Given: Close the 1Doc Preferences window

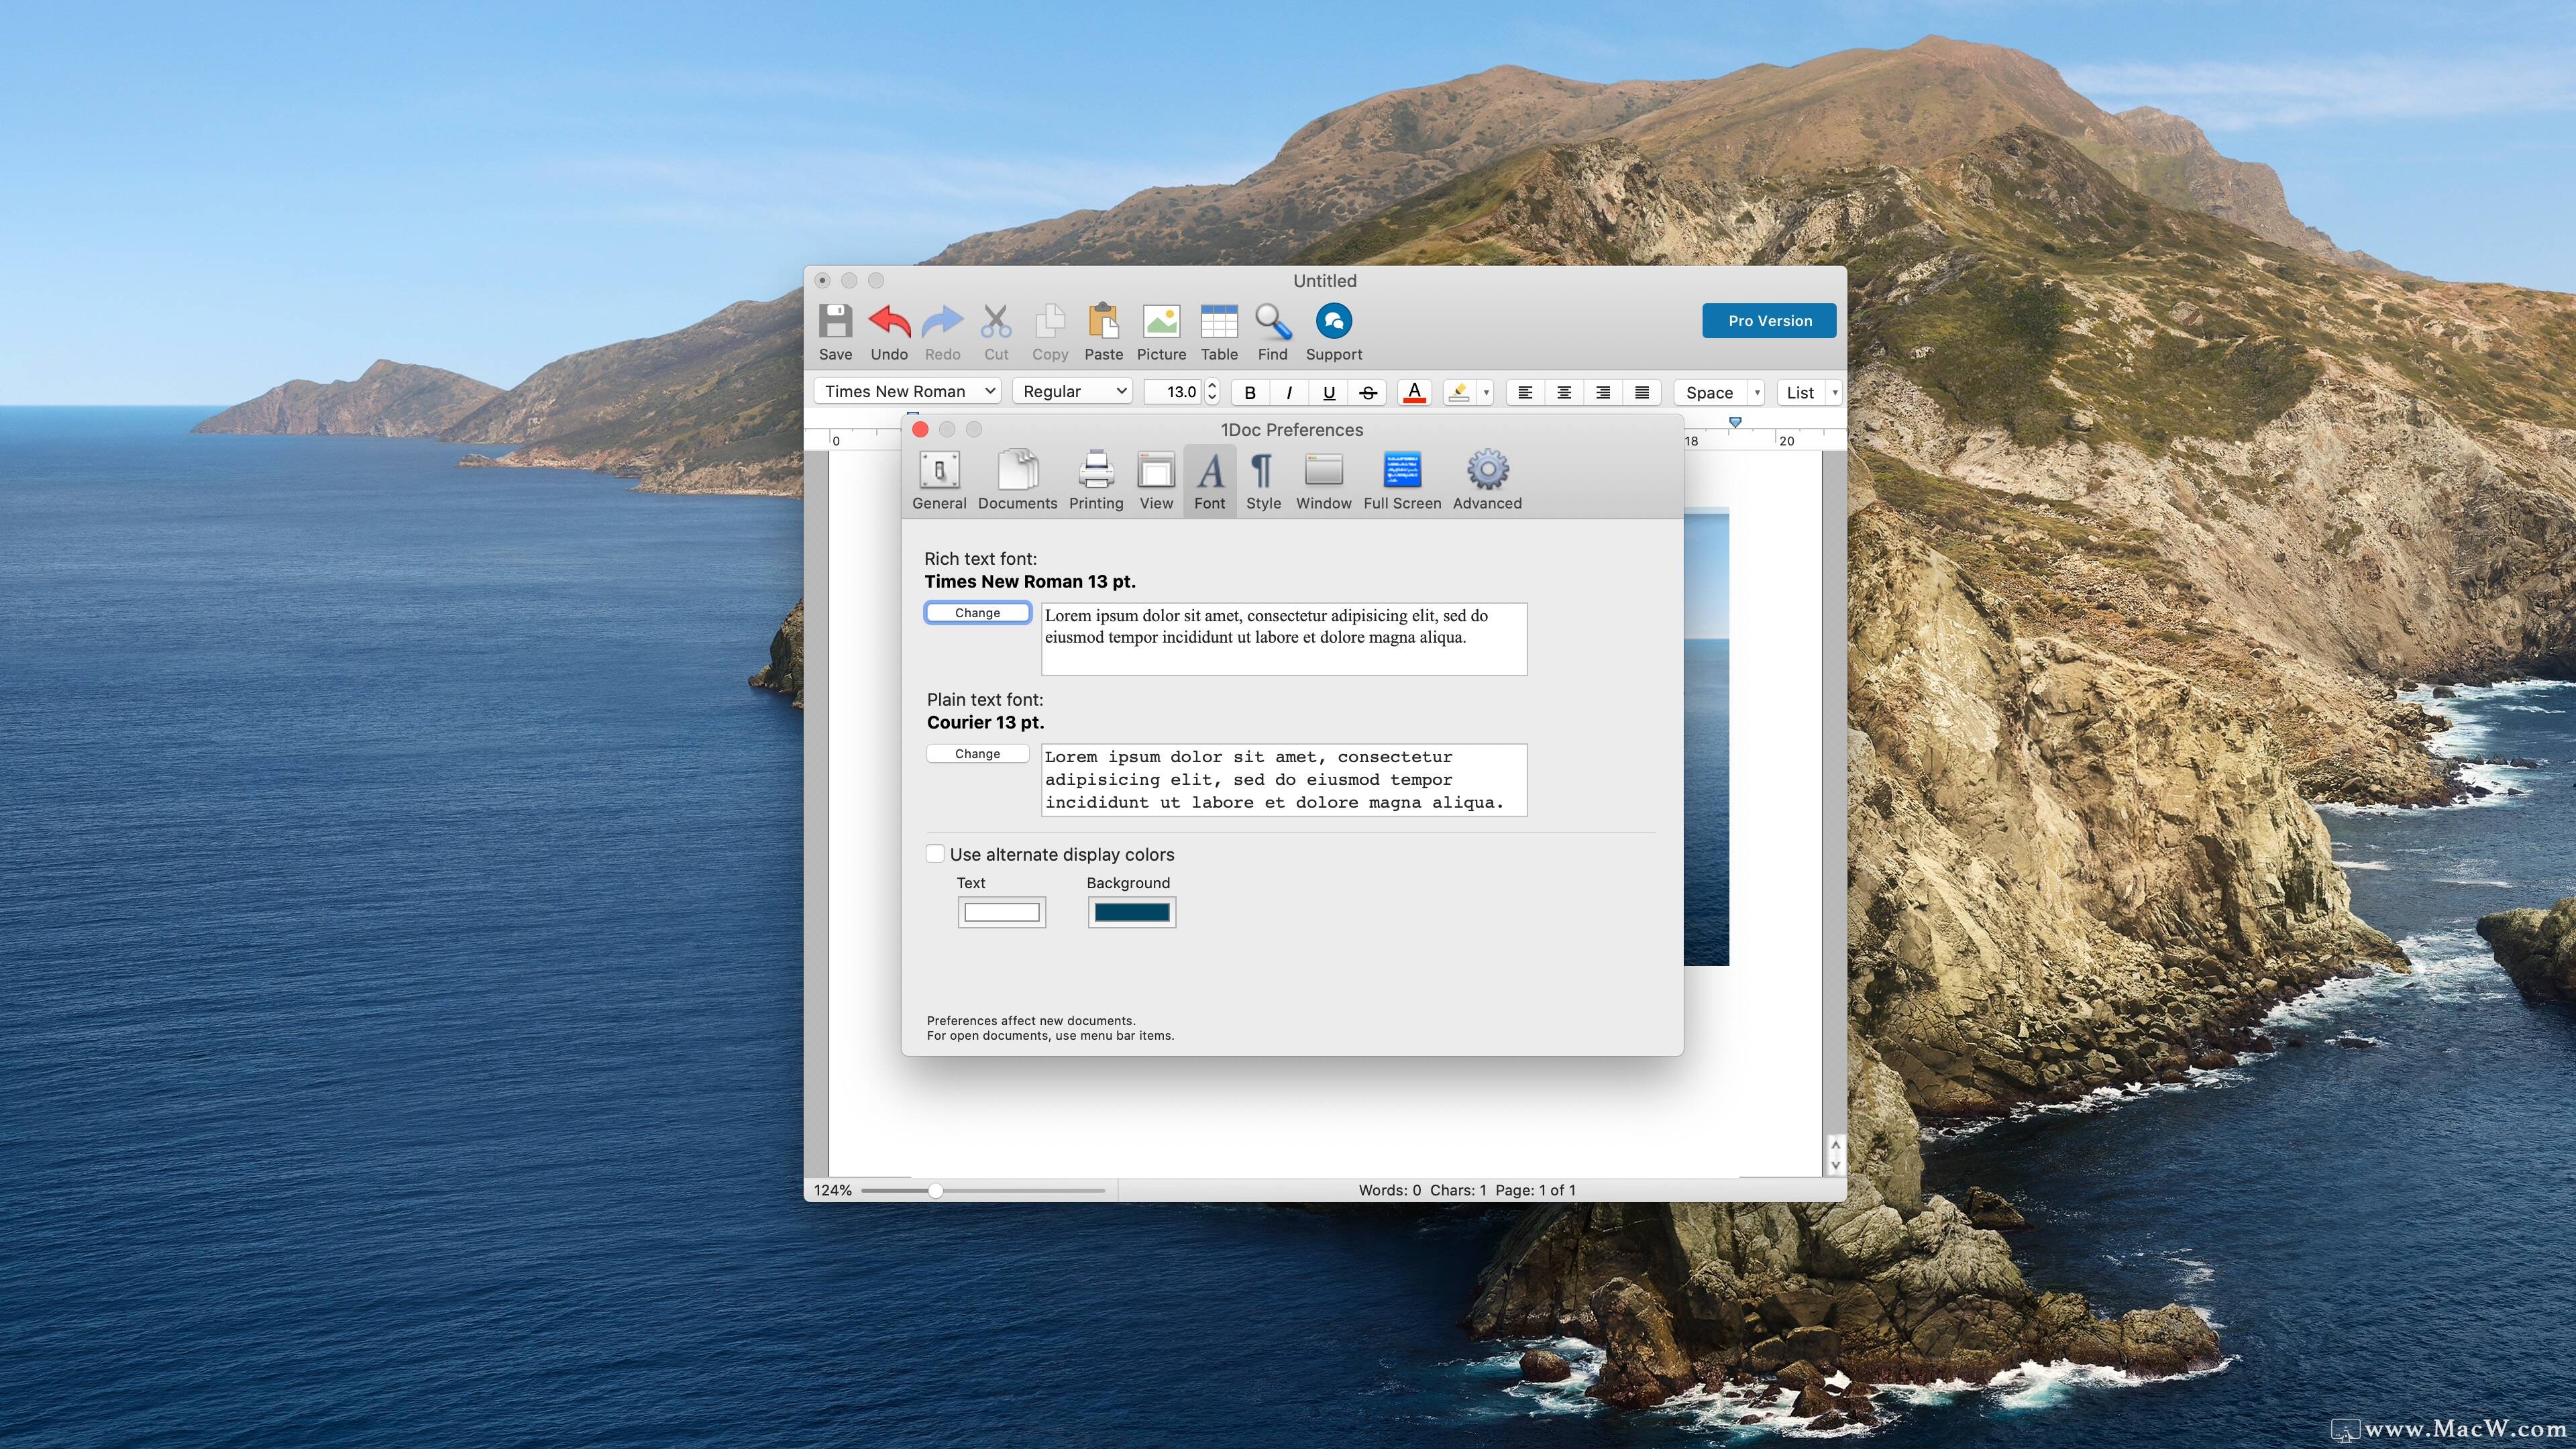Looking at the screenshot, I should [x=921, y=429].
